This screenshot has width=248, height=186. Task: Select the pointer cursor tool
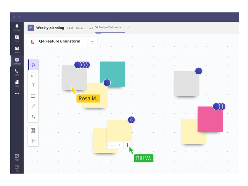tap(33, 65)
